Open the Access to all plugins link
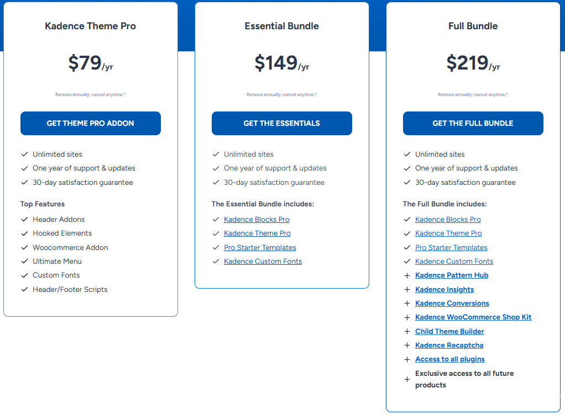The height and width of the screenshot is (415, 565). 449,359
